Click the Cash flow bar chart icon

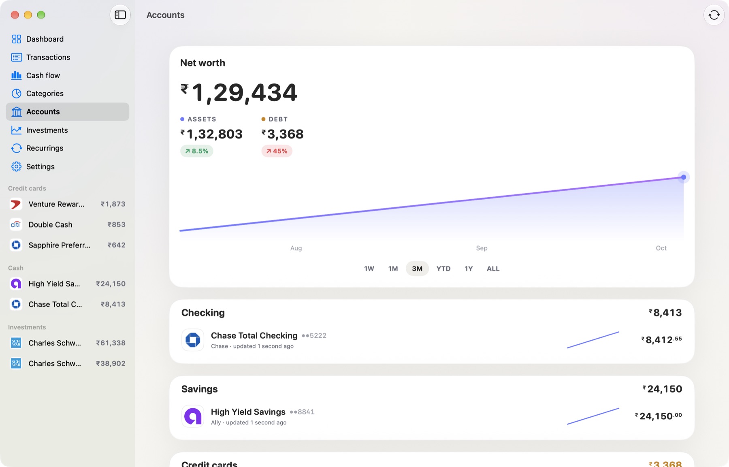tap(16, 75)
